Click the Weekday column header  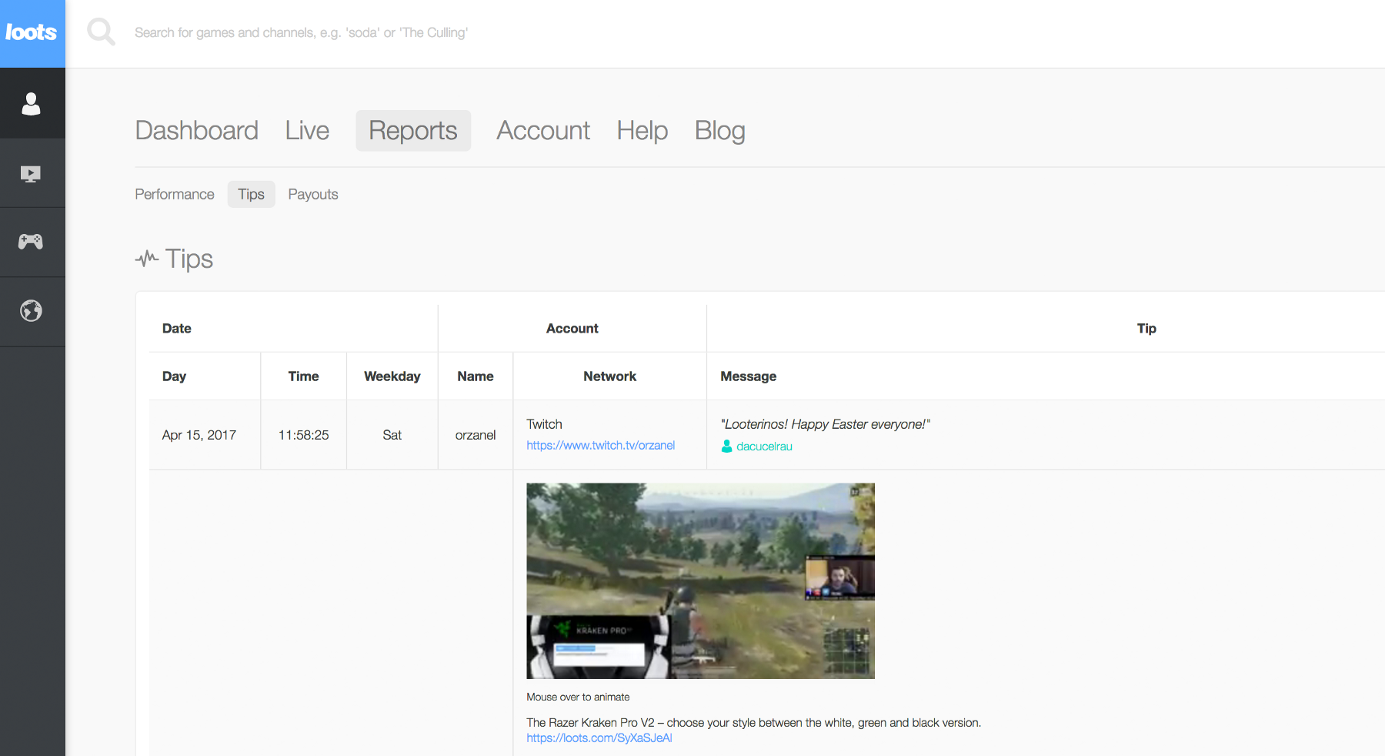[392, 376]
